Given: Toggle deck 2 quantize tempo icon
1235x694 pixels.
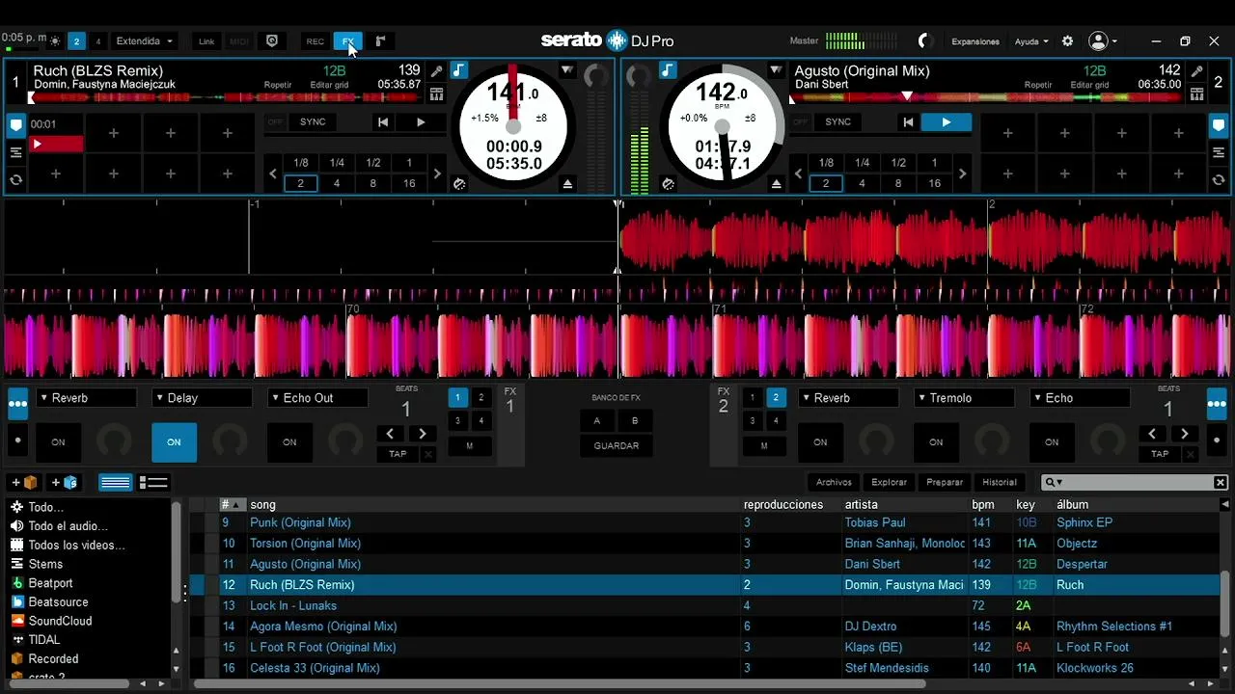Looking at the screenshot, I should coord(668,184).
